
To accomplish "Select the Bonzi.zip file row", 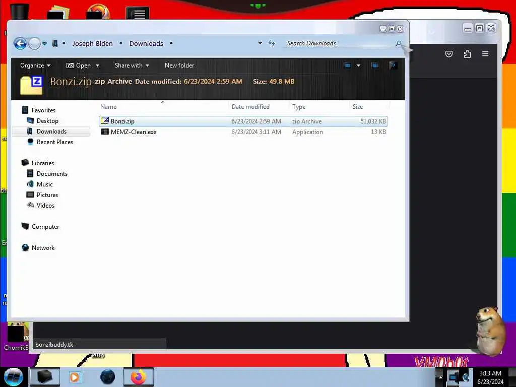I will (243, 121).
